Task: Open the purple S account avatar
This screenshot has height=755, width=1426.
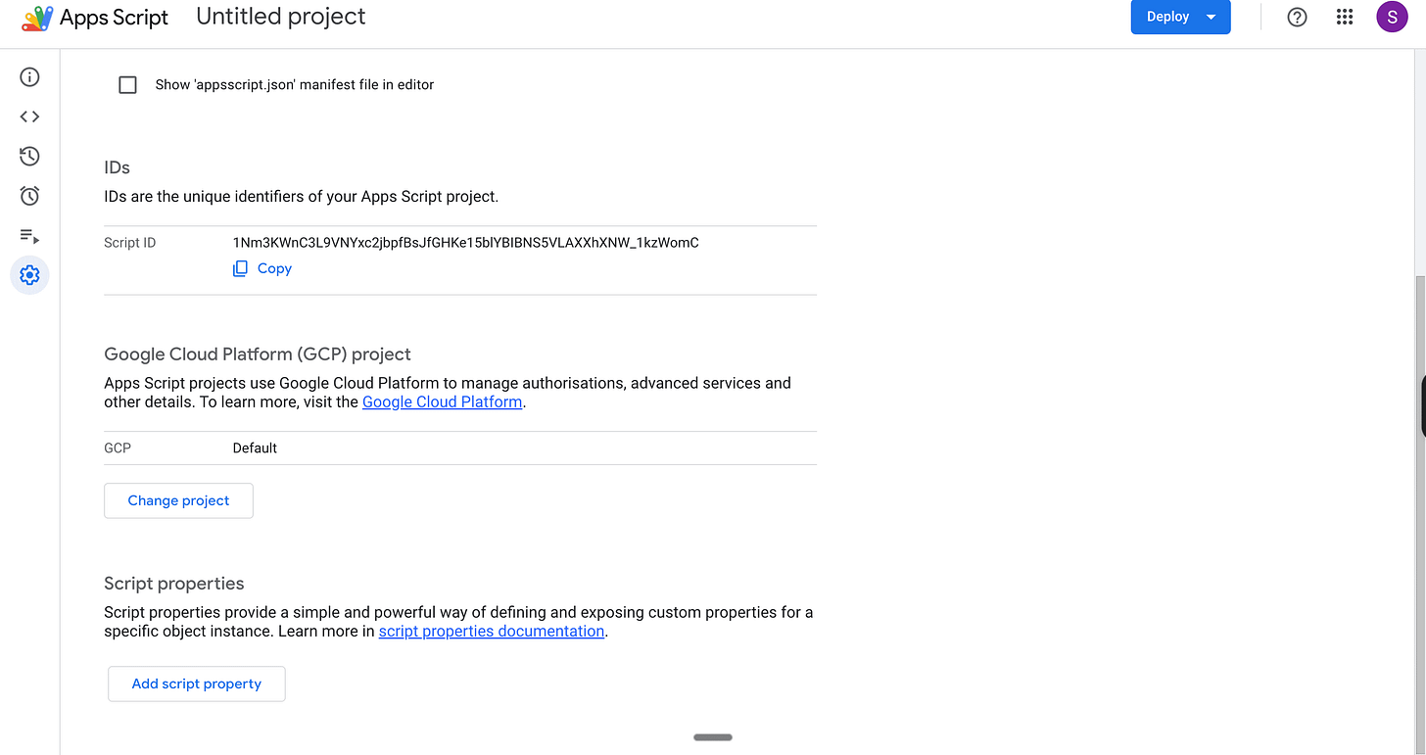Action: 1392,17
